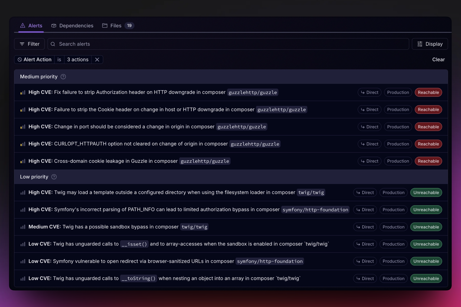Image resolution: width=461 pixels, height=307 pixels.
Task: Click symfony/http-foundation package in PATH_INFO alert
Action: point(315,210)
